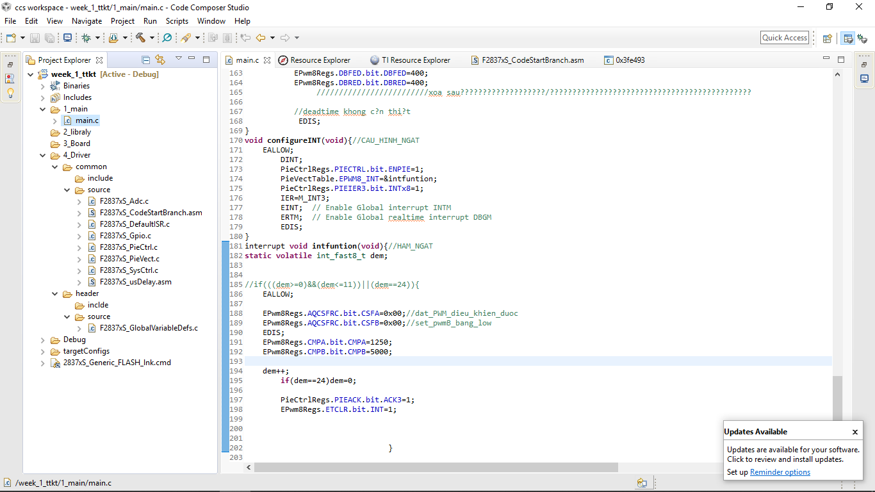Viewport: 875px width, 492px height.
Task: Click the Save toolbar icon
Action: [x=35, y=38]
